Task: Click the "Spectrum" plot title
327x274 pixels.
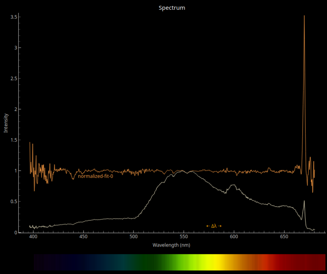Action: (172, 8)
